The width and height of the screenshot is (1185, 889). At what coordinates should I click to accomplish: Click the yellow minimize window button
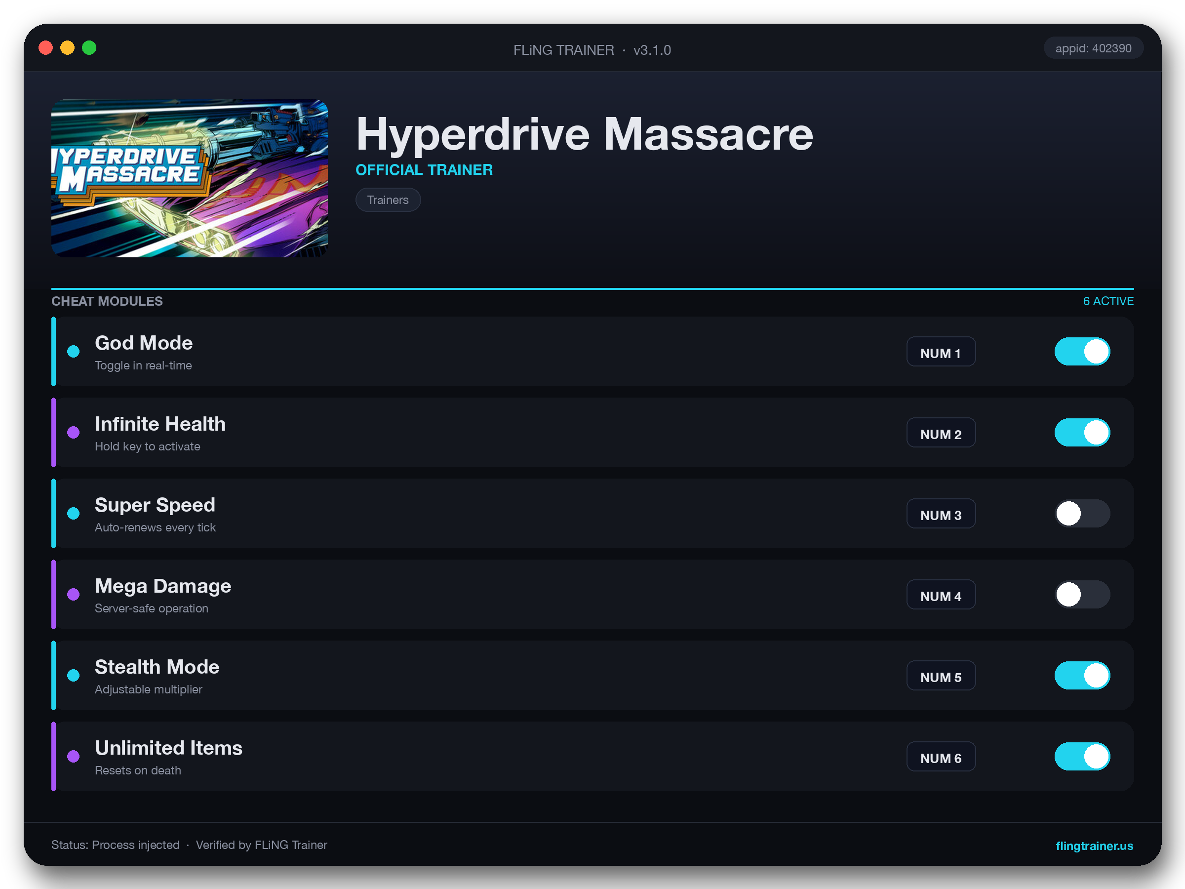(68, 48)
